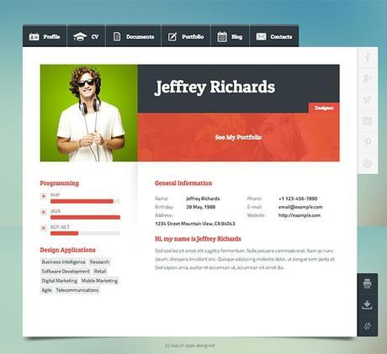Screen dimensions: 387x354
Task: Click the document icon on Documents tab
Action: (x=117, y=36)
